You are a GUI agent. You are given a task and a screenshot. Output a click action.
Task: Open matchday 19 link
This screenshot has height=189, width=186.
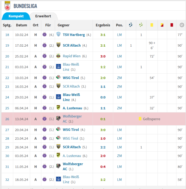pos(7,45)
